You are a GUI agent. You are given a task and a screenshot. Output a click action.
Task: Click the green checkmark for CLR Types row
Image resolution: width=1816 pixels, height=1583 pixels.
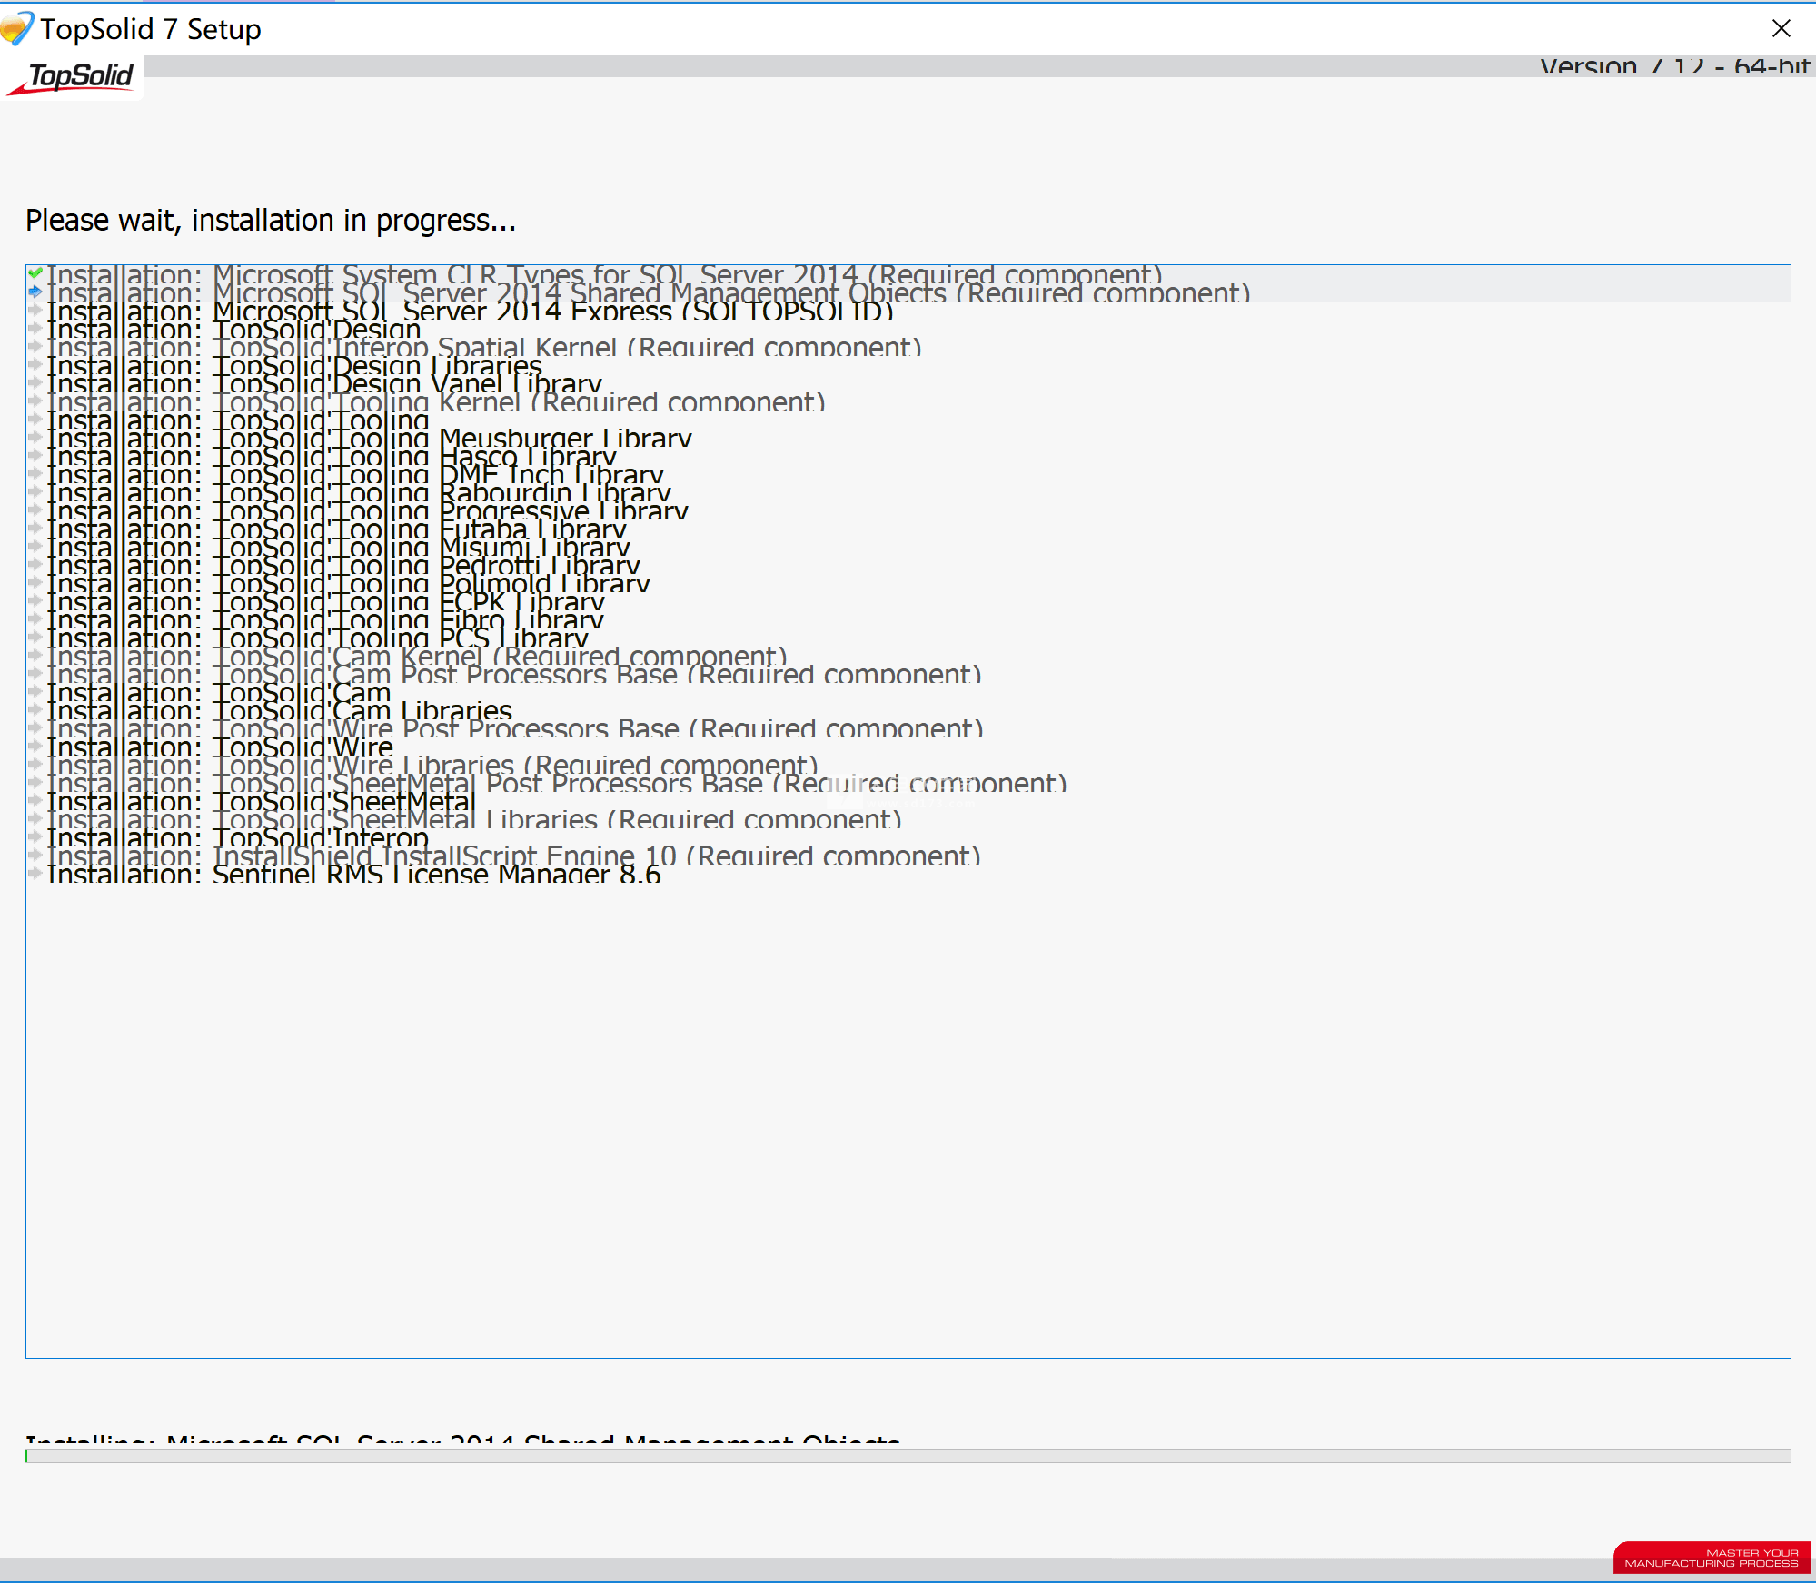[35, 273]
